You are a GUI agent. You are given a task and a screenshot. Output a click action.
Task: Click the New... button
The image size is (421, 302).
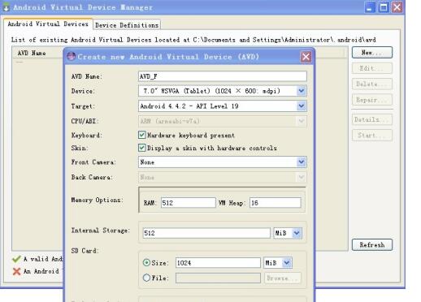click(372, 52)
